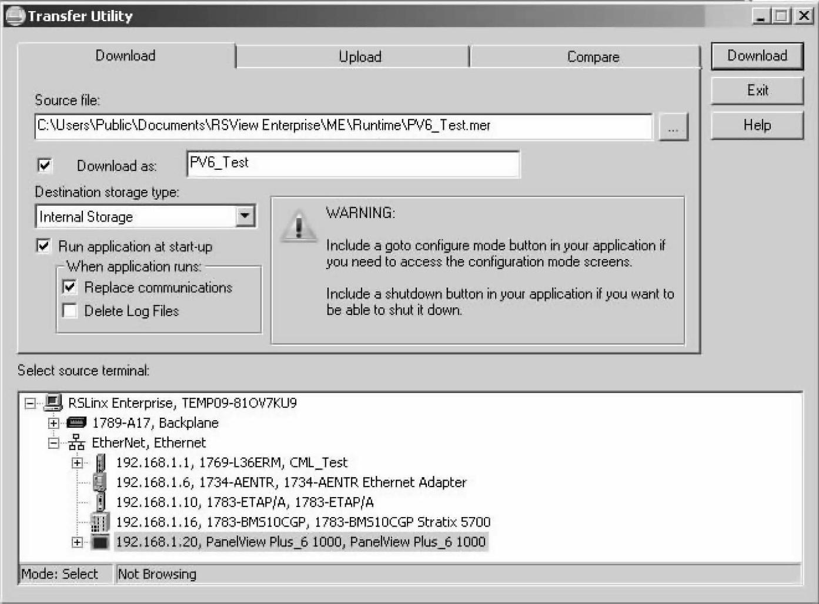The height and width of the screenshot is (604, 819).
Task: Click the 'Not Browsing' status text
Action: 157,574
